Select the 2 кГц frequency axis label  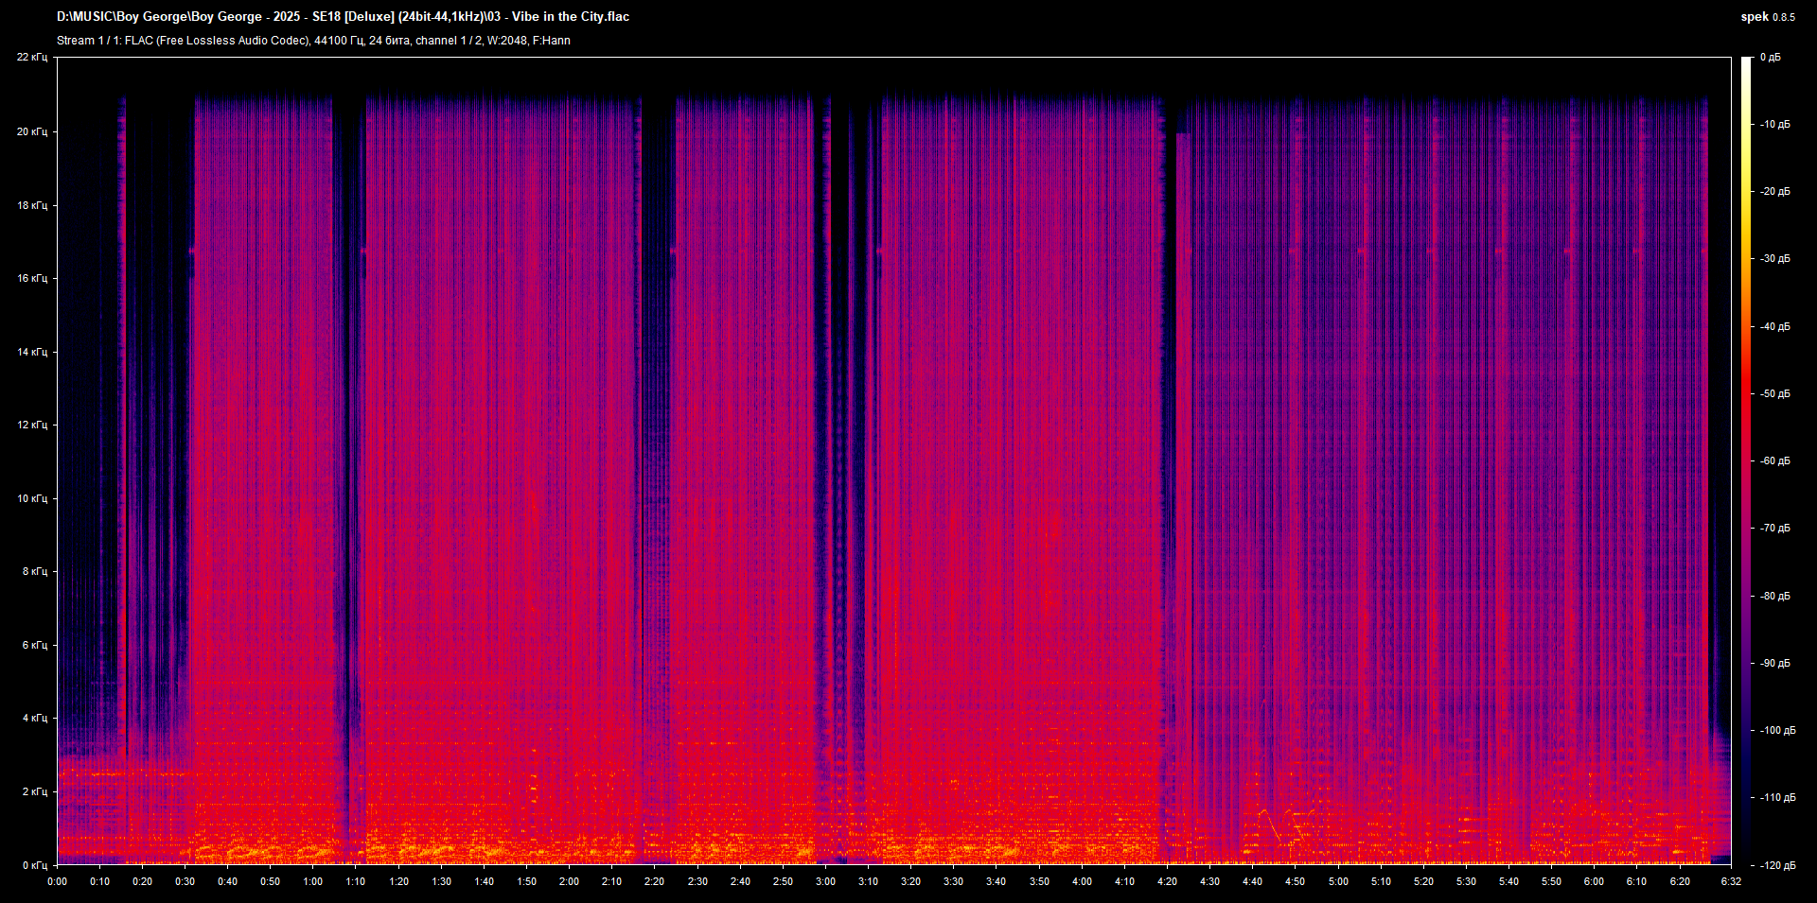(35, 791)
